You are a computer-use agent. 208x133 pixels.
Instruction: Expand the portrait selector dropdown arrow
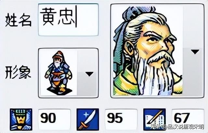[x=195, y=52]
